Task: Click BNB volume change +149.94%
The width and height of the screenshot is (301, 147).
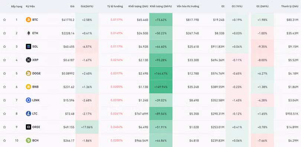Action: coord(161,87)
